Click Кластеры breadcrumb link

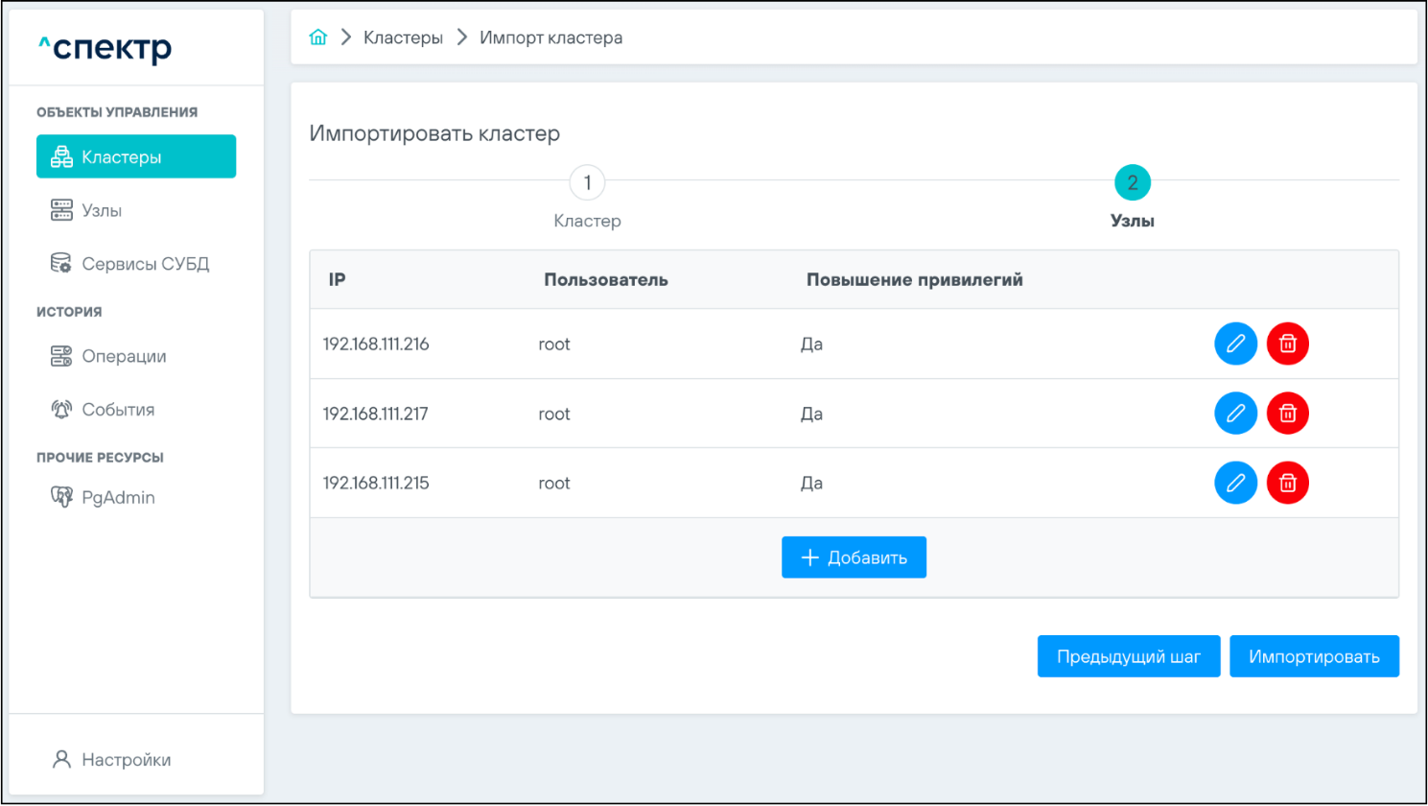(403, 37)
